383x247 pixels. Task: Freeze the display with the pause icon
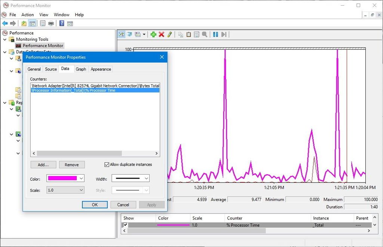tap(215, 34)
